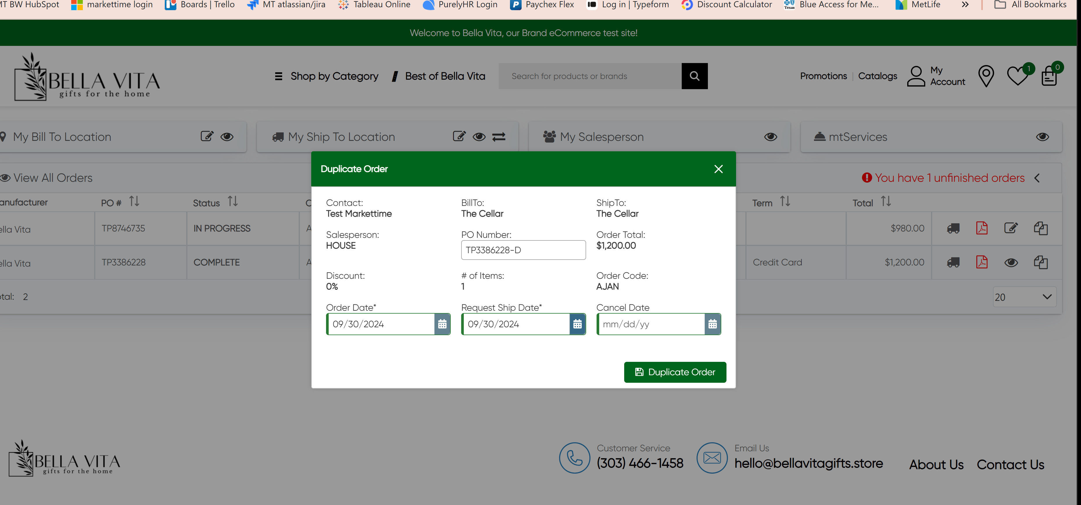
Task: Open the Cancel Date calendar picker
Action: tap(713, 324)
